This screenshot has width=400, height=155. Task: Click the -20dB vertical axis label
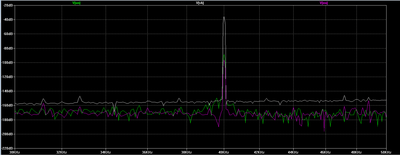point(8,5)
